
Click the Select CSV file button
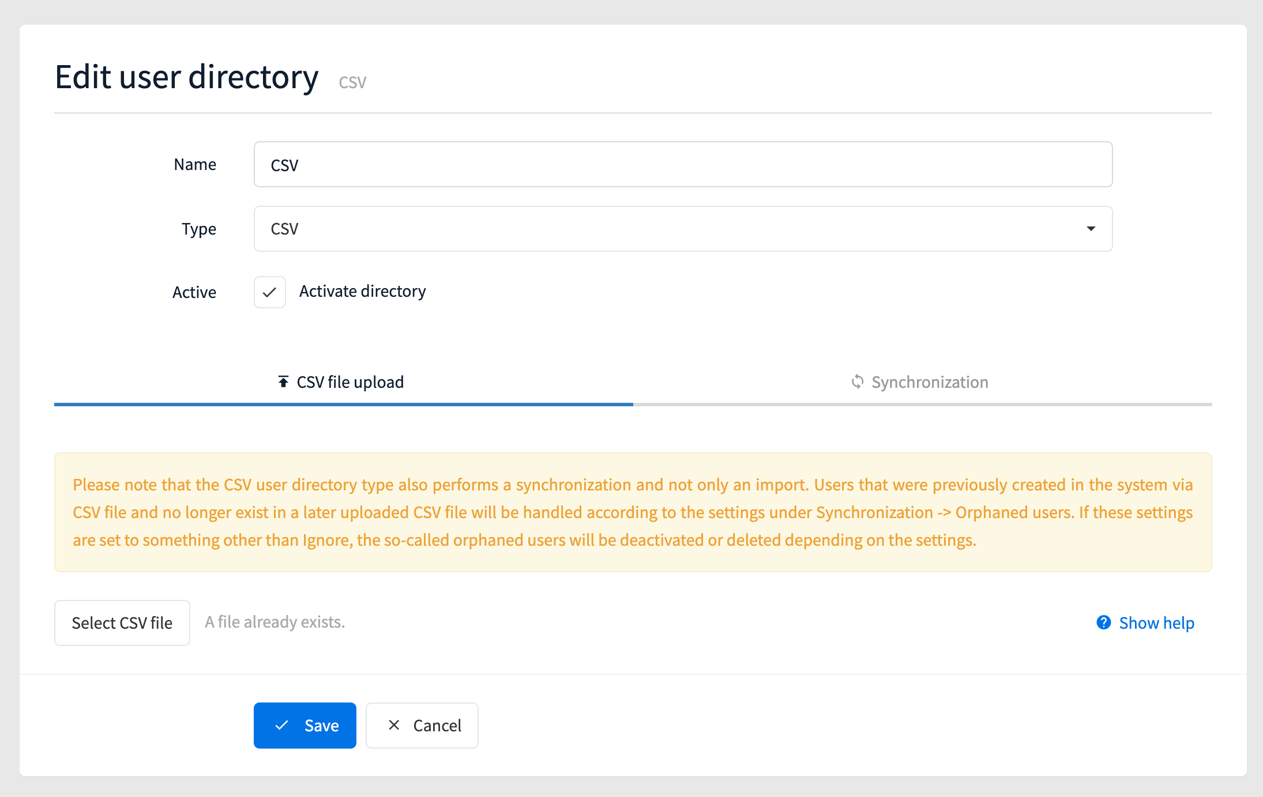122,623
